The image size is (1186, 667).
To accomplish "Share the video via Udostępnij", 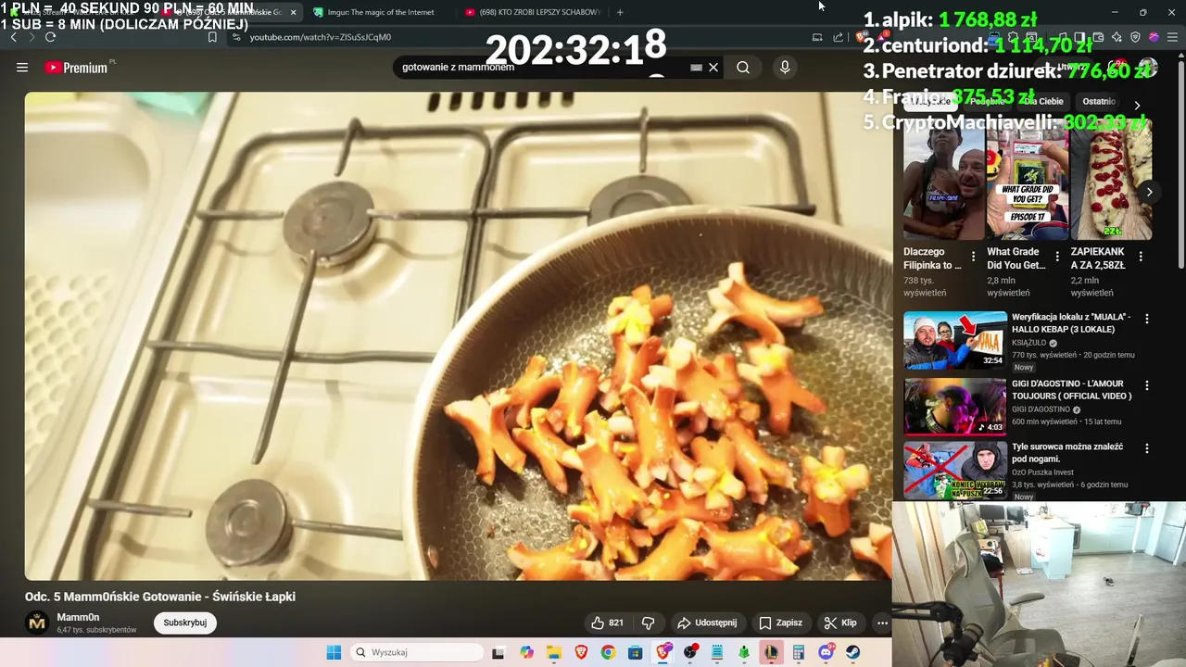I will pyautogui.click(x=707, y=623).
